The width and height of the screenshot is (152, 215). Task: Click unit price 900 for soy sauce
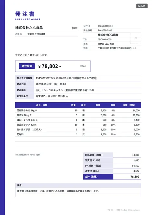coord(104,120)
